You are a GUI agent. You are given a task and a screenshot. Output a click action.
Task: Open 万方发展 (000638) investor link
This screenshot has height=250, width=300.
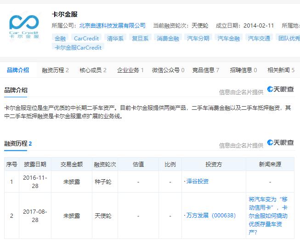point(211,216)
